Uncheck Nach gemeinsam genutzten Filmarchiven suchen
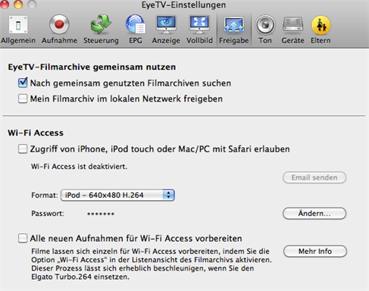The width and height of the screenshot is (369, 291). pyautogui.click(x=23, y=83)
